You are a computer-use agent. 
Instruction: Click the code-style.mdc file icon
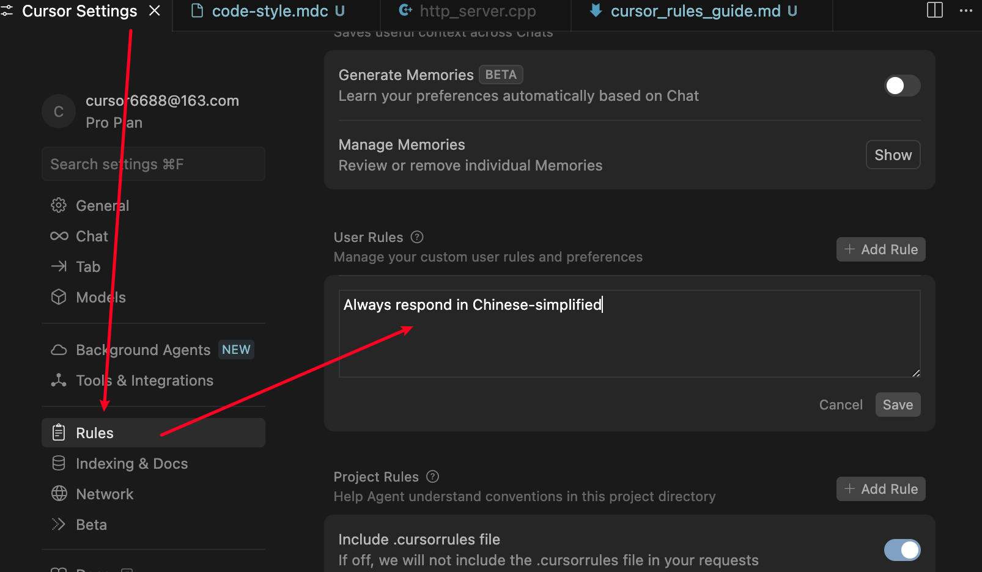[x=197, y=10]
